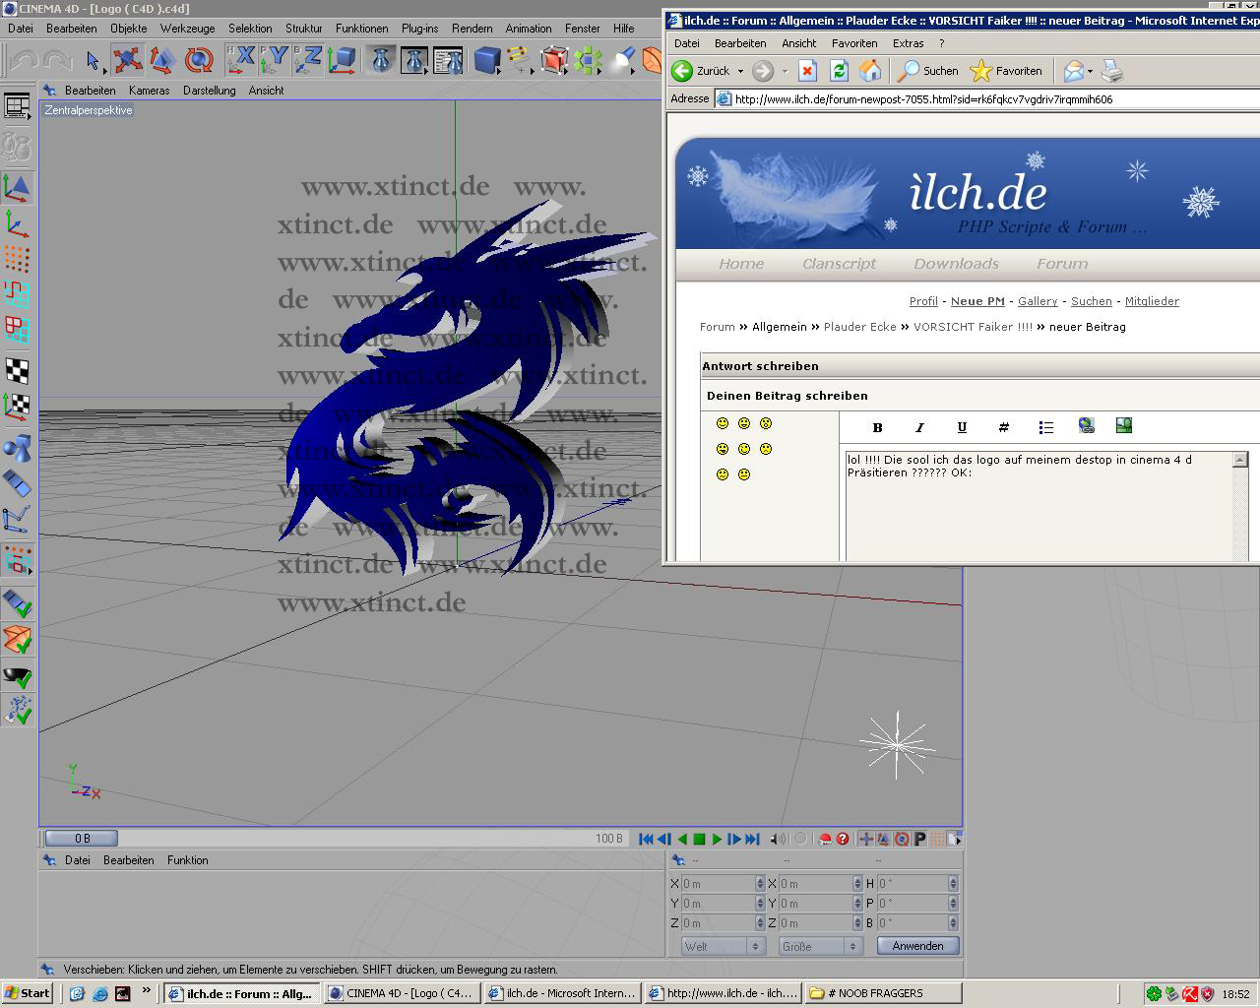Image resolution: width=1260 pixels, height=1008 pixels.
Task: Insert a list in the forum post
Action: [x=1045, y=427]
